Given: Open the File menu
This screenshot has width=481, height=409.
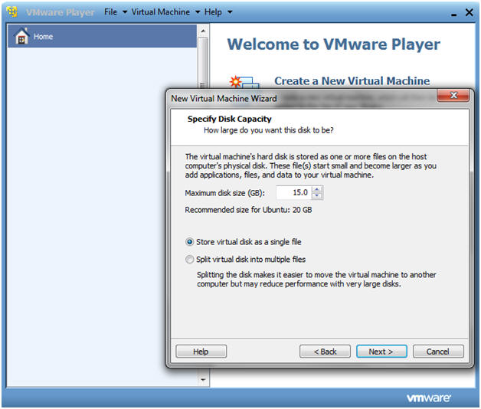Looking at the screenshot, I should (x=110, y=12).
